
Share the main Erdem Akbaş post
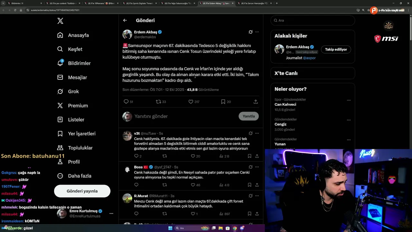pyautogui.click(x=256, y=101)
